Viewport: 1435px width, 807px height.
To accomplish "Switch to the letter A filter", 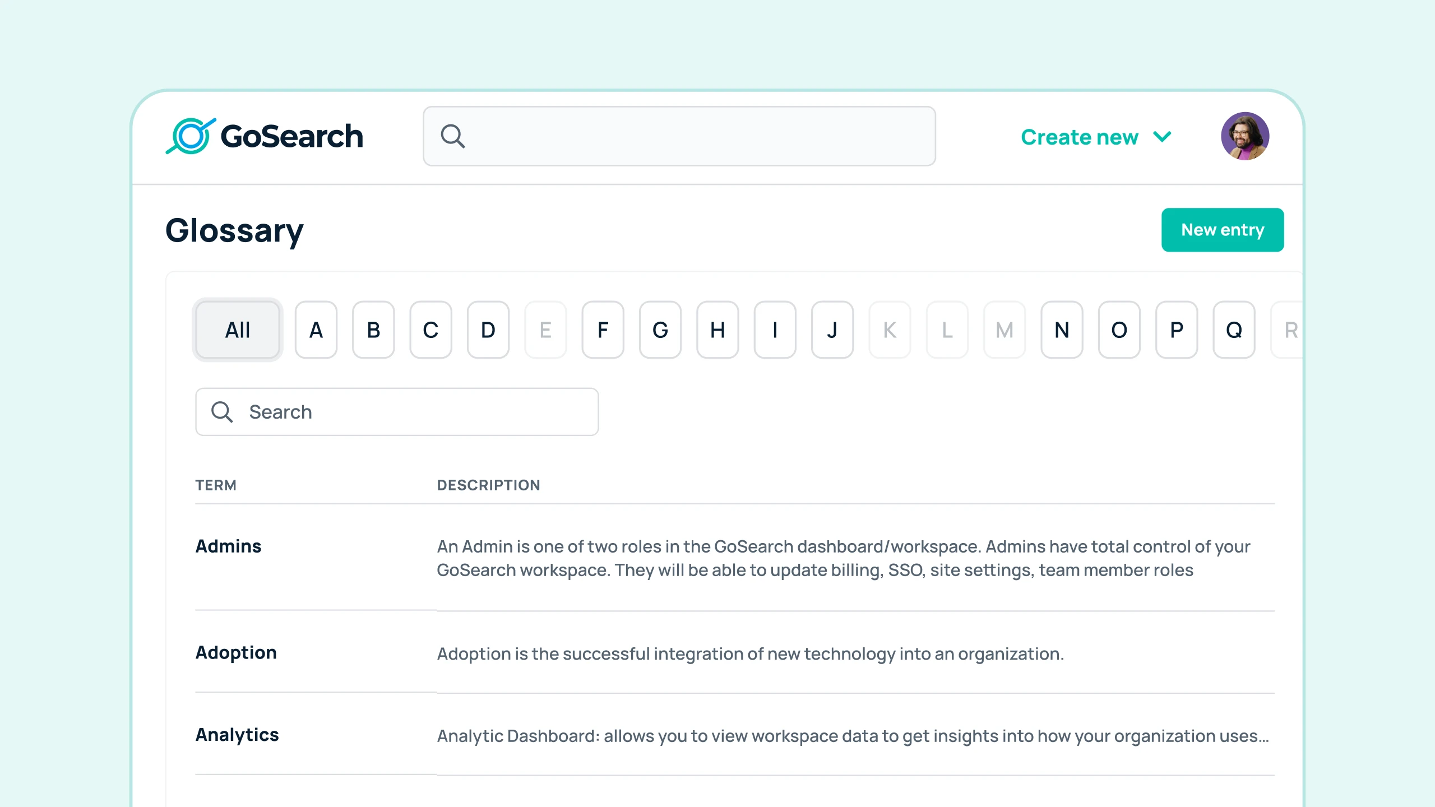I will click(316, 330).
